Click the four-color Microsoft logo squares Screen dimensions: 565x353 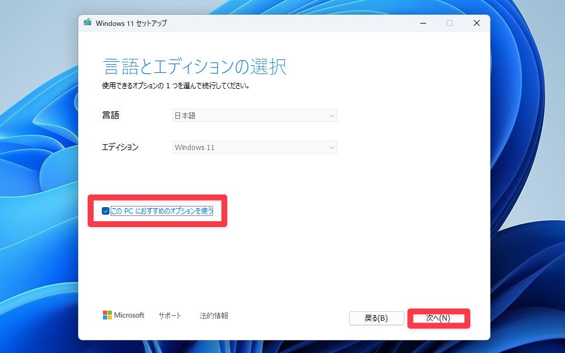pos(107,315)
